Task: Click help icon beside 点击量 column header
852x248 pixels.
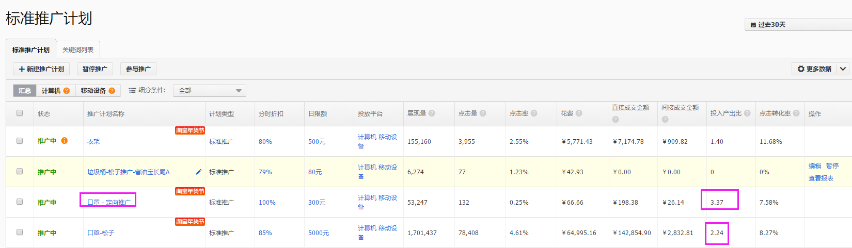Action: click(x=483, y=113)
